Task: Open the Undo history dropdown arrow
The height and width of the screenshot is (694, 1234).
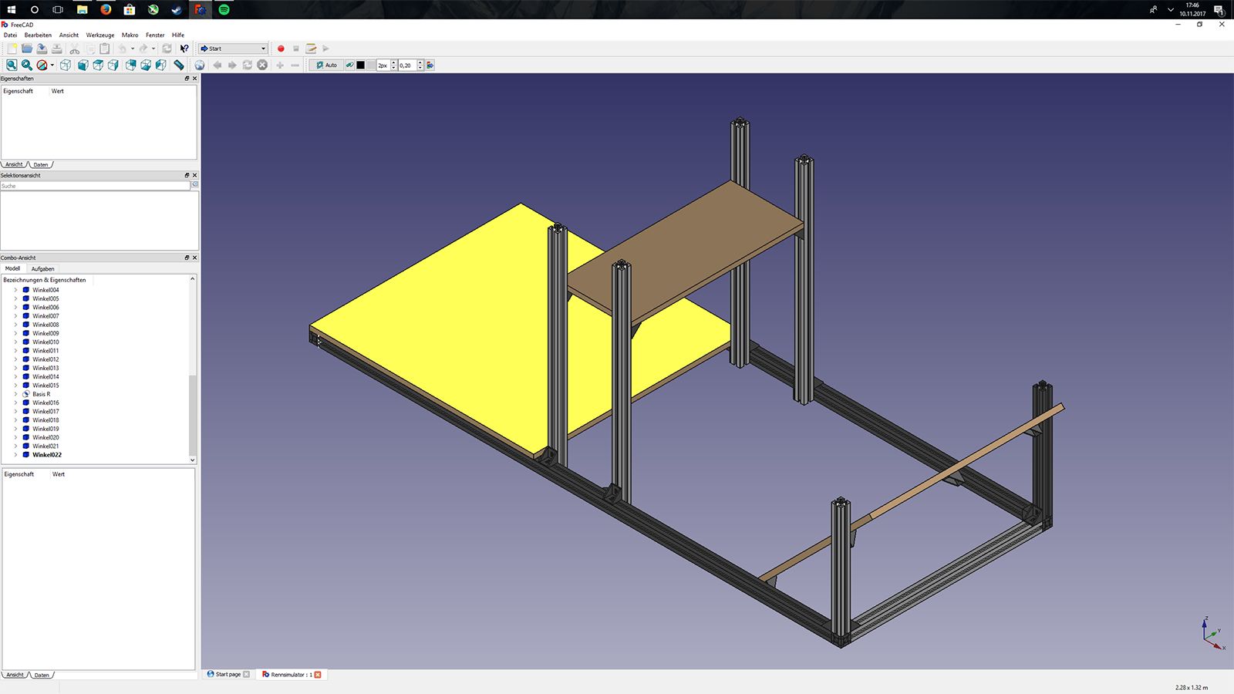Action: 133,49
